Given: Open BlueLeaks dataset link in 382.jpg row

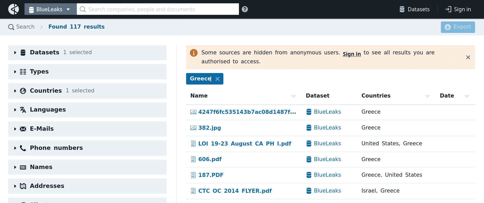Looking at the screenshot, I should [x=324, y=128].
